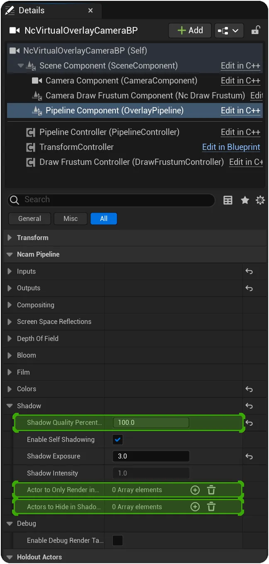The image size is (269, 564).
Task: Open the blueprint hierarchy dropdown
Action: pyautogui.click(x=229, y=31)
